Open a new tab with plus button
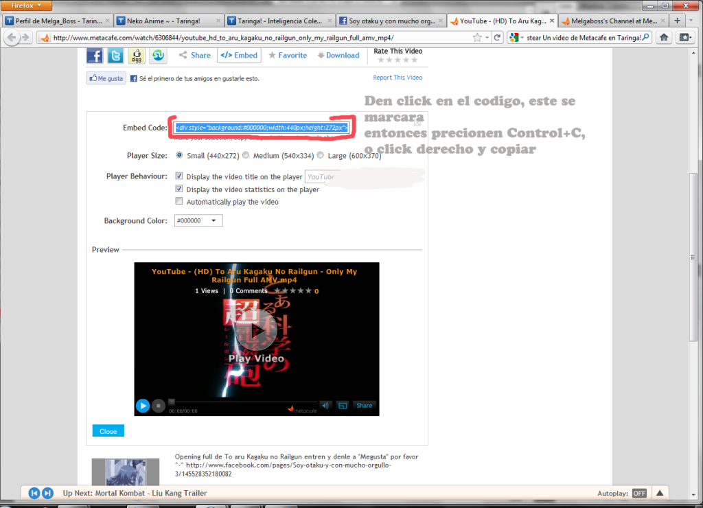The height and width of the screenshot is (508, 703). 678,21
